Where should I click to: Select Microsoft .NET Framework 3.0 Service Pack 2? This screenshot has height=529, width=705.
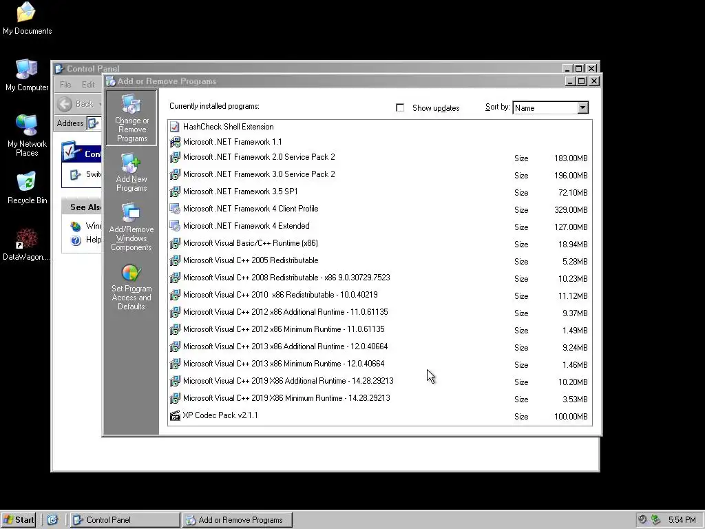coord(380,174)
